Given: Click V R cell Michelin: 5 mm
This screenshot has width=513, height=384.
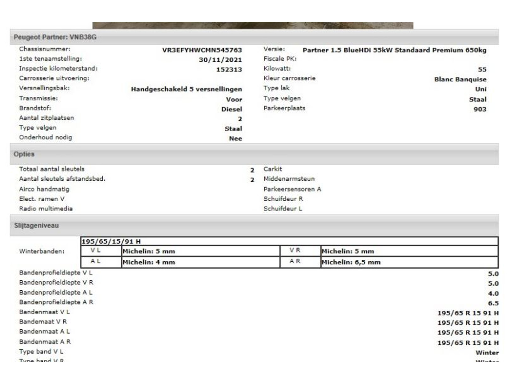Looking at the screenshot, I should (409, 251).
